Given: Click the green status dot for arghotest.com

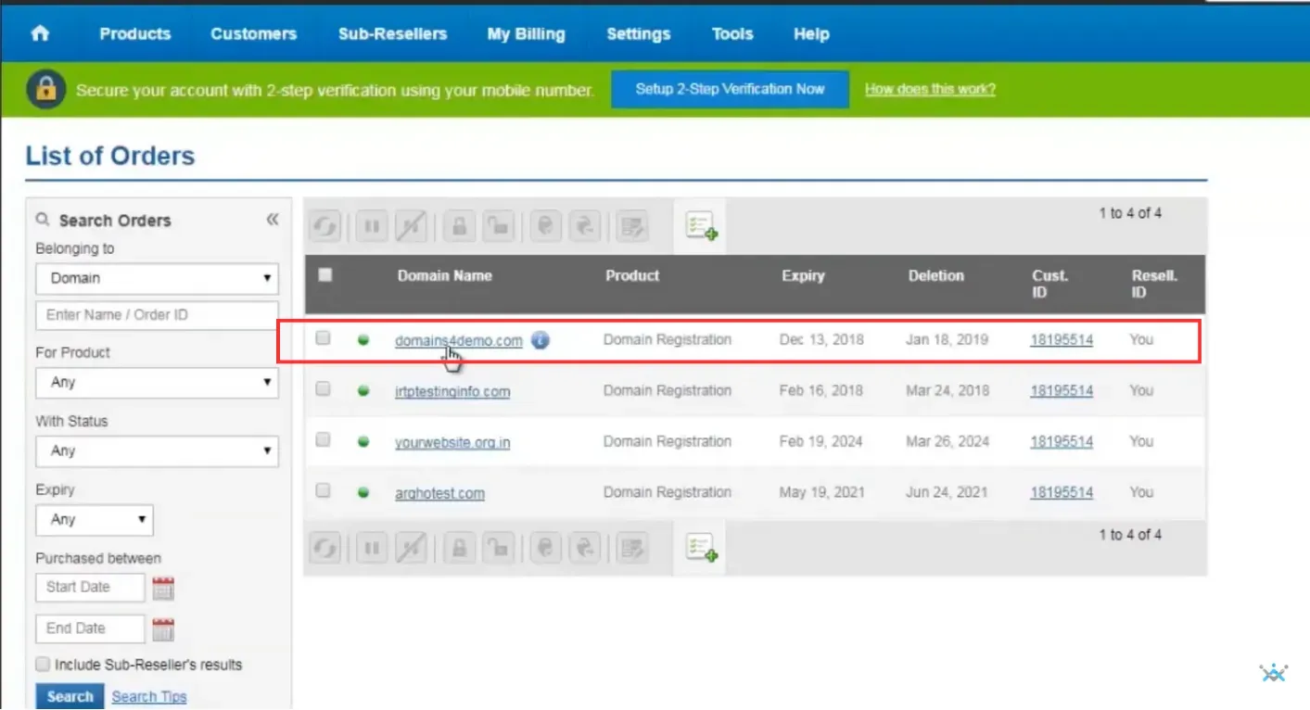Looking at the screenshot, I should (363, 493).
